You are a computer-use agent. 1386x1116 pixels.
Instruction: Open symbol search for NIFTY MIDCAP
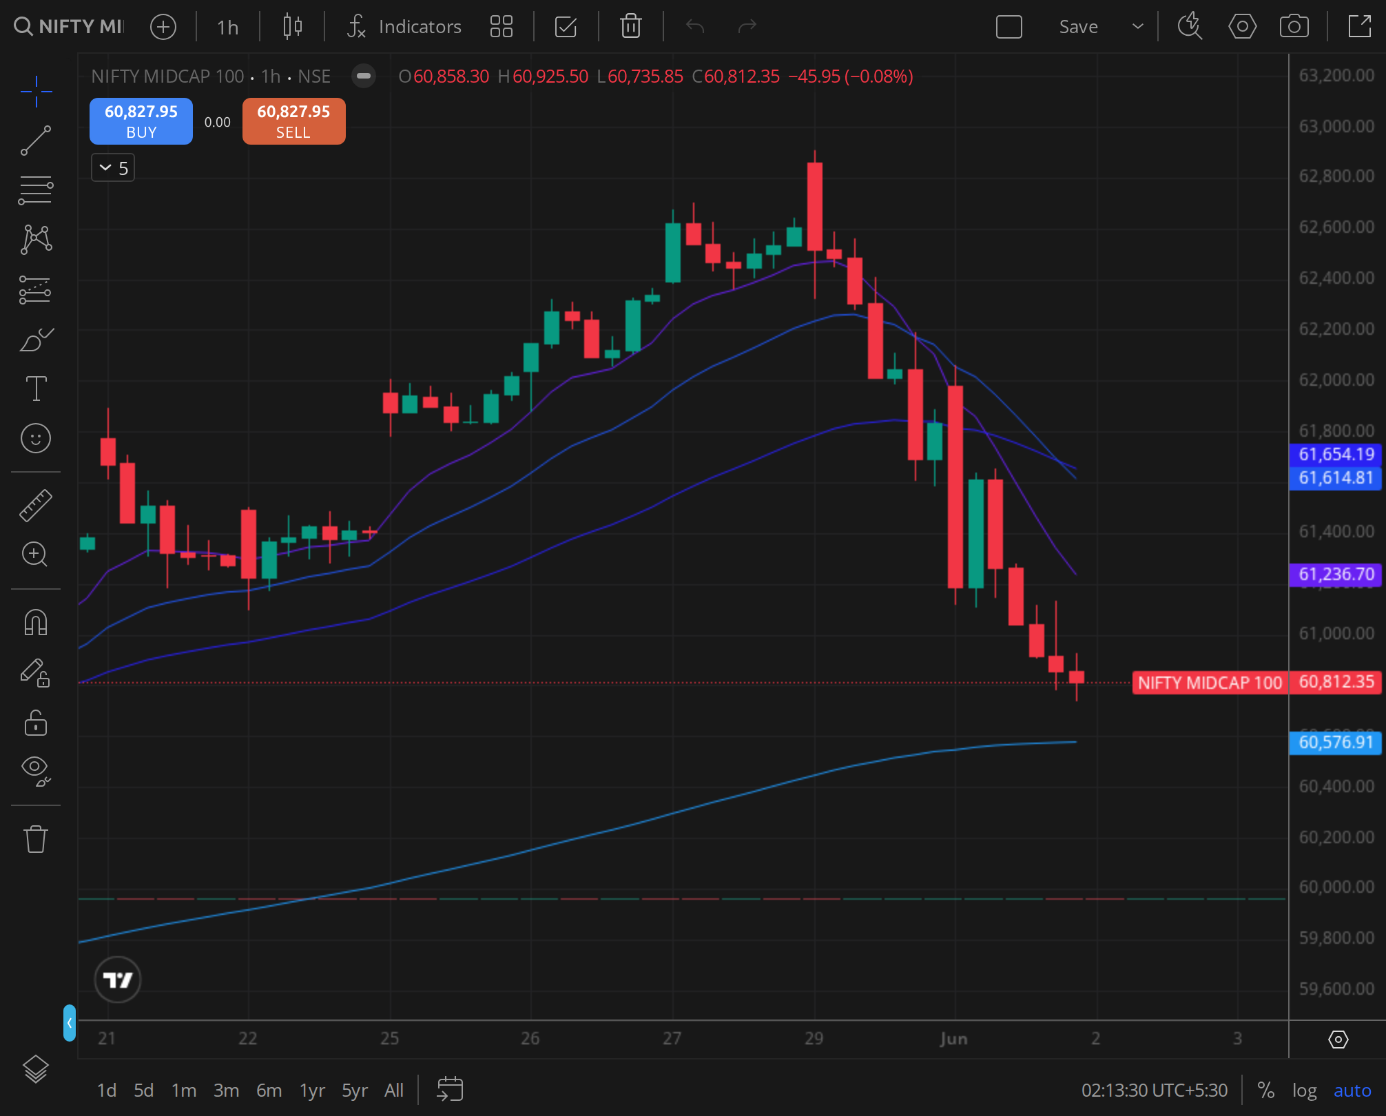click(x=69, y=27)
